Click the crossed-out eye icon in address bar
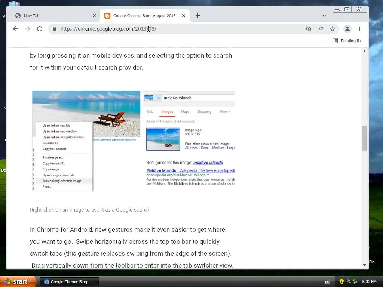Screen dimensions: 383x287 pyautogui.click(x=309, y=29)
